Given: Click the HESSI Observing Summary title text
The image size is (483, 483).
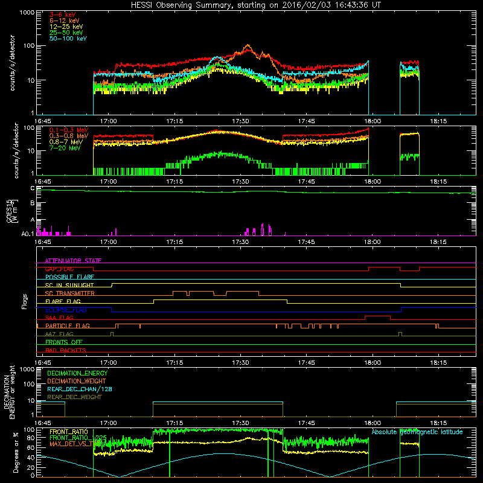Looking at the screenshot, I should (x=256, y=5).
